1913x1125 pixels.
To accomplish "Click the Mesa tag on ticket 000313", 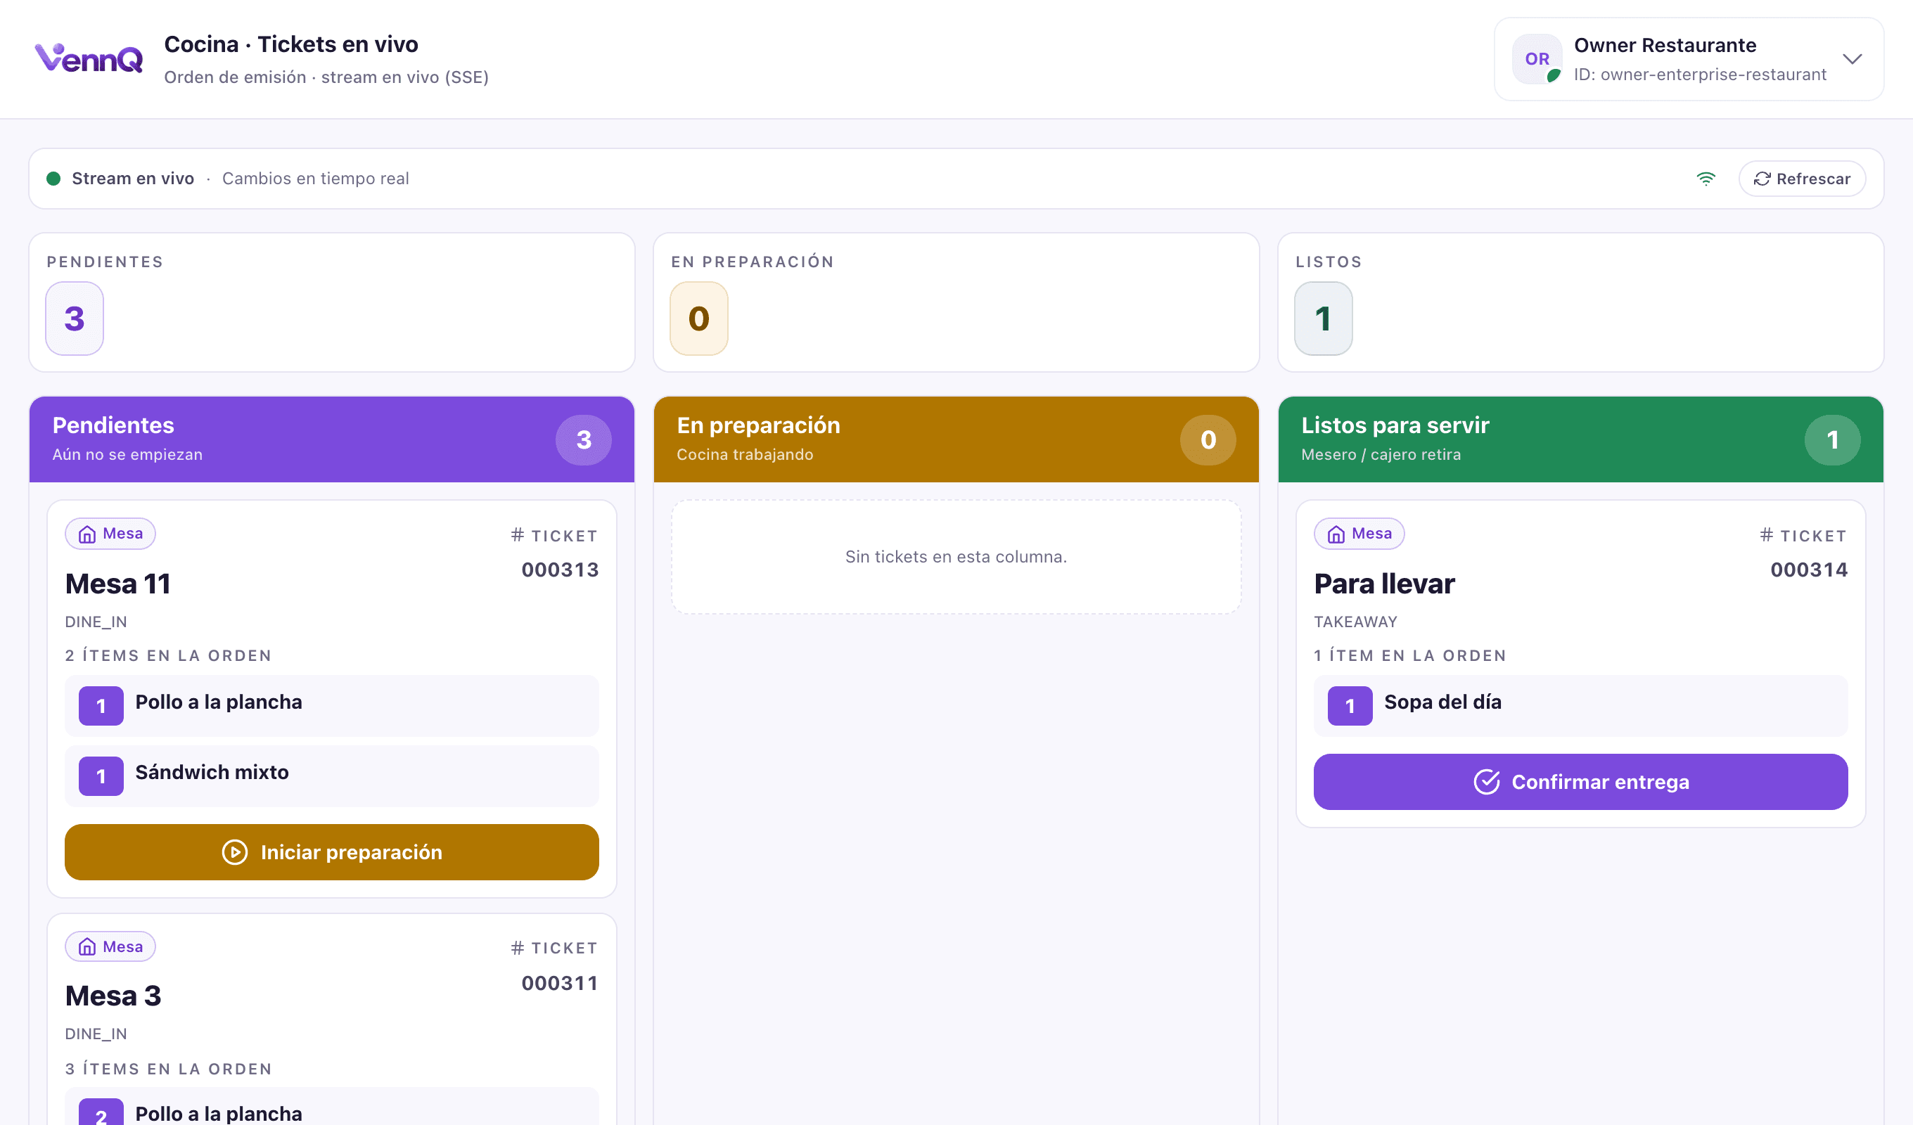I will coord(110,534).
